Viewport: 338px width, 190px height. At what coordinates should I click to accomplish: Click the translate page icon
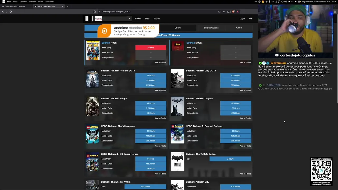[224, 12]
